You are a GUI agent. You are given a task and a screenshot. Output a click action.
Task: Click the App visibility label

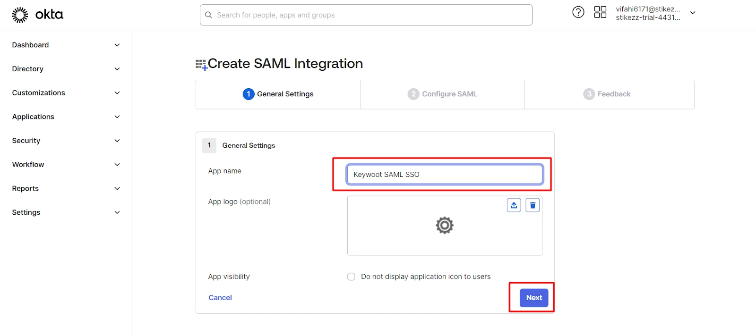point(229,277)
